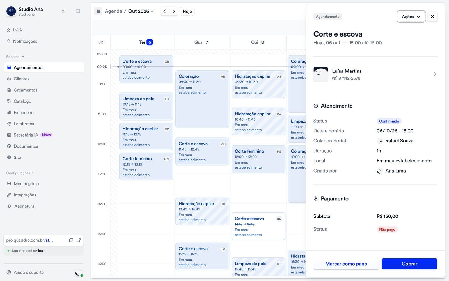Screen dimensions: 449x281
Task: Collapse the Principal section
Action: [15, 57]
